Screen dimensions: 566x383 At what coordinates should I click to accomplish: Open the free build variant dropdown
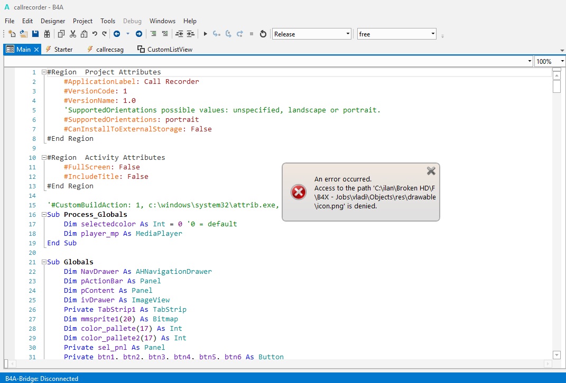coord(432,34)
